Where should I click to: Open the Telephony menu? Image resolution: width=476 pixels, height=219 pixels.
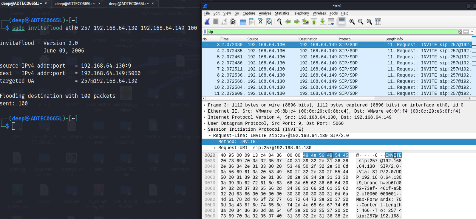pos(301,13)
